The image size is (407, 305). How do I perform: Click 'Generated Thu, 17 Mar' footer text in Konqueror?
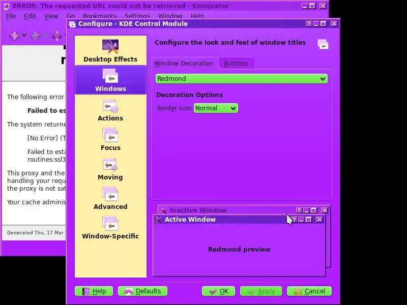[35, 233]
